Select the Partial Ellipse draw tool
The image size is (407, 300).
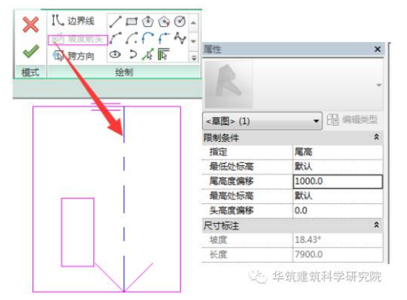tap(133, 55)
